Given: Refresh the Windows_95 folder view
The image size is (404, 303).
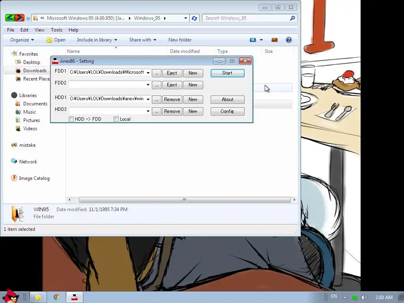Looking at the screenshot, I should [x=194, y=18].
